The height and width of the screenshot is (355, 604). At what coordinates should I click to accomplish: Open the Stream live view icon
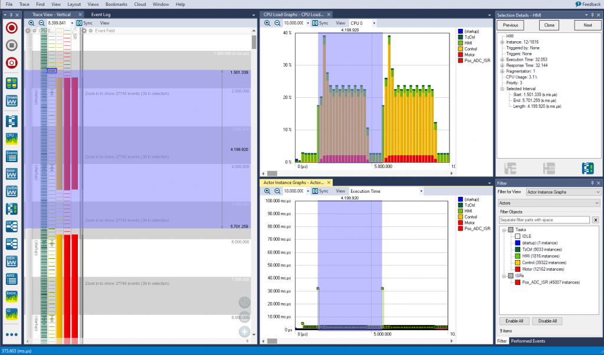click(x=12, y=101)
